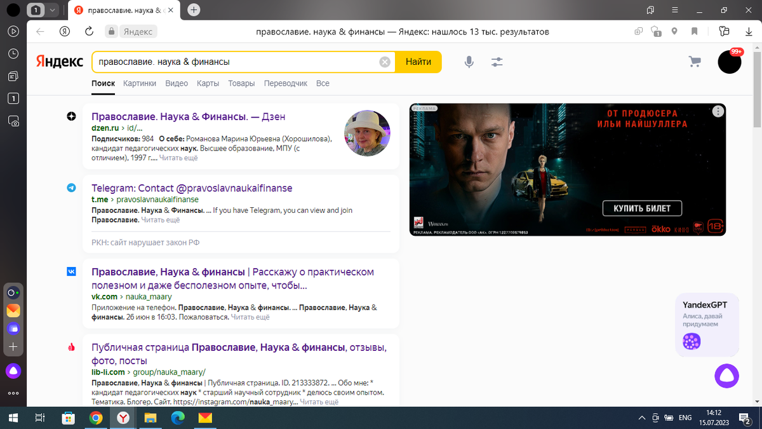The width and height of the screenshot is (762, 429).
Task: Open the blue round app icon in side panel
Action: (x=13, y=329)
